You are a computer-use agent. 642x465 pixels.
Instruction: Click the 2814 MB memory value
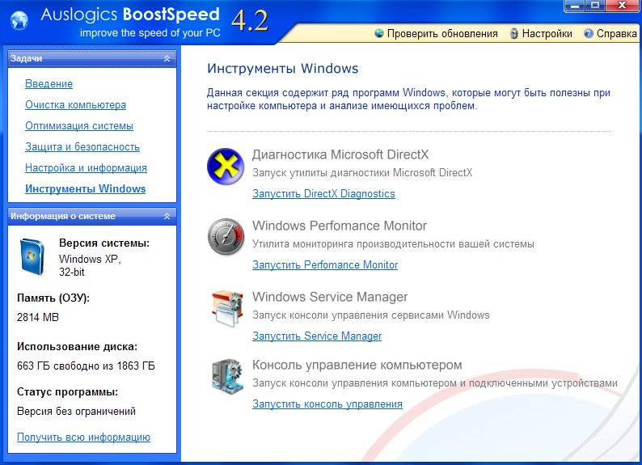coord(38,317)
